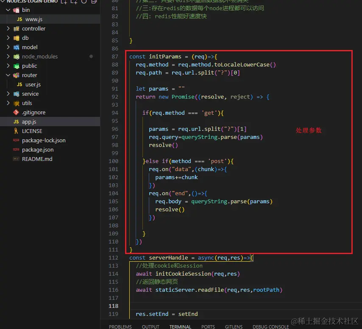Screen dimensions: 362x329
Task: Click the markdown icon beside README.md
Action: point(16,159)
